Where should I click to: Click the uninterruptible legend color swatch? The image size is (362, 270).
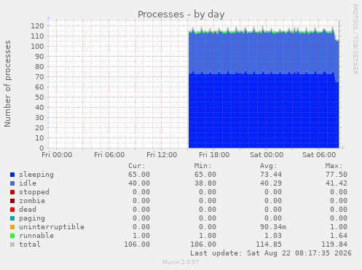point(12,227)
